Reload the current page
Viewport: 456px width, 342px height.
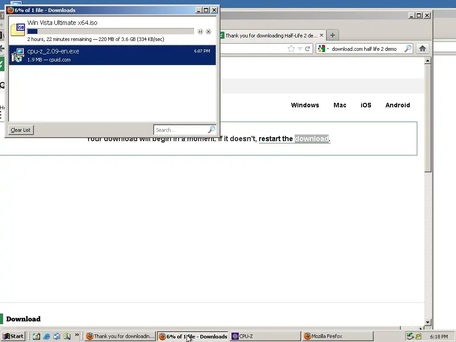click(x=307, y=49)
